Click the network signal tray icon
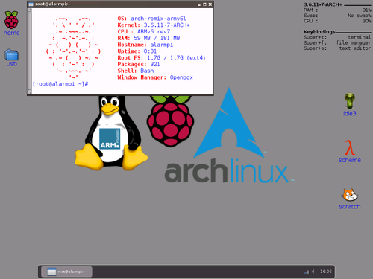 [307, 272]
